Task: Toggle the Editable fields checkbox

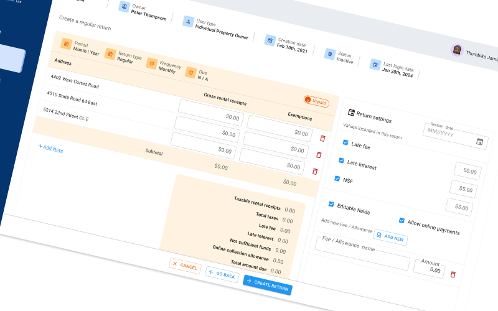Action: [x=331, y=204]
